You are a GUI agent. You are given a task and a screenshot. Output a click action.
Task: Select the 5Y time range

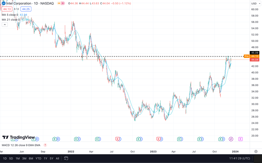tap(51, 158)
